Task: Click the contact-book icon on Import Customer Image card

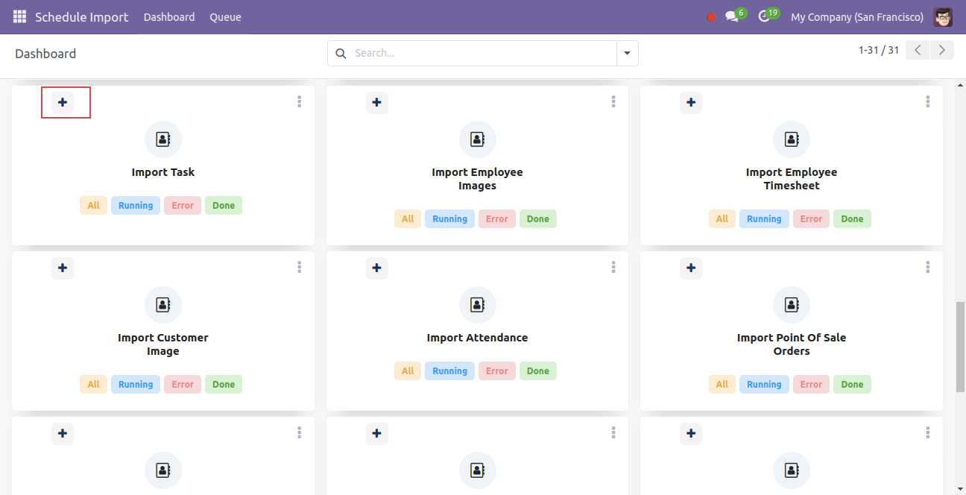Action: (x=163, y=305)
